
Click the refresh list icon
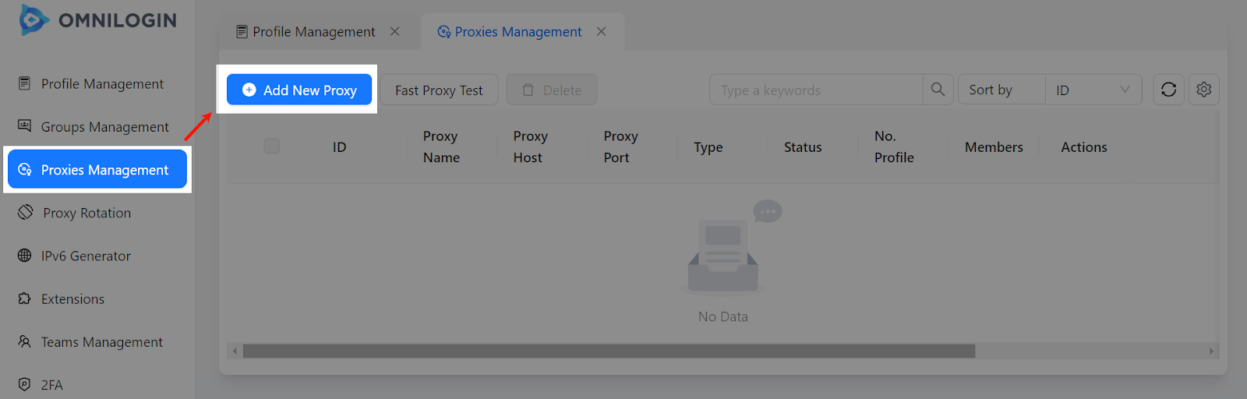coord(1168,90)
